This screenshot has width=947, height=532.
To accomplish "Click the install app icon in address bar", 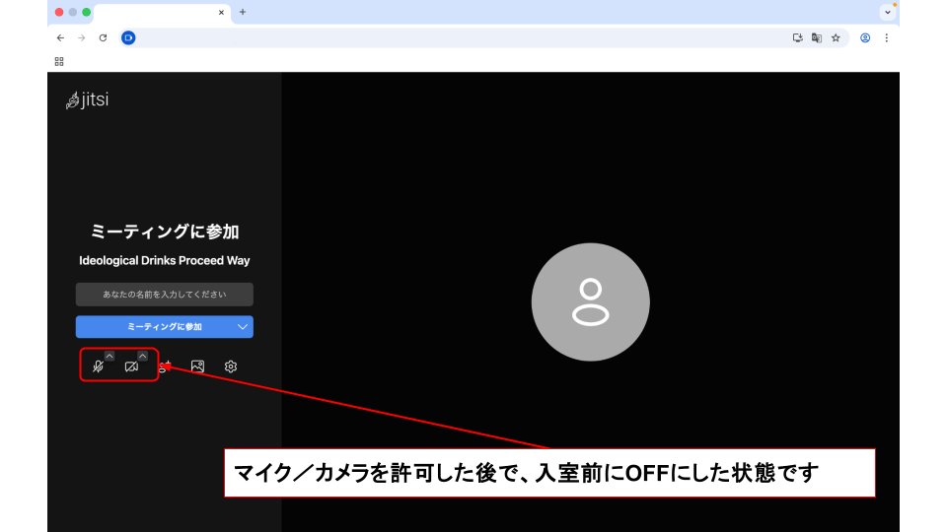I will [798, 37].
